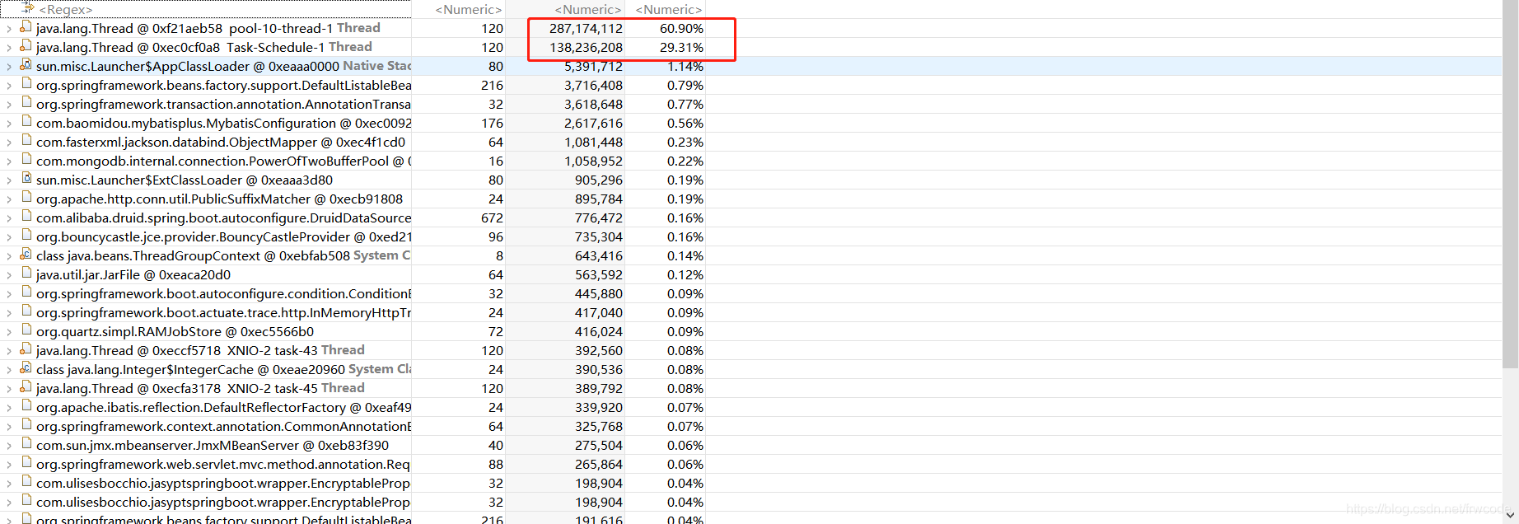Expand the Task-Schedule-1 Thread node
Screen dimensions: 1519x524
(x=8, y=48)
